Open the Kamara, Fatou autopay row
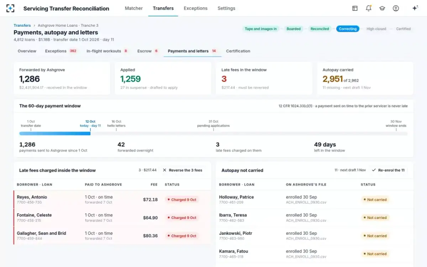The width and height of the screenshot is (427, 267). click(315, 254)
